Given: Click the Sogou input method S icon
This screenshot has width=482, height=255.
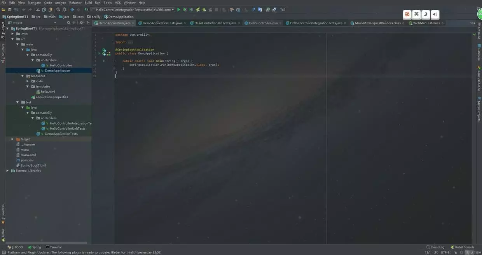Looking at the screenshot, I should 407,14.
